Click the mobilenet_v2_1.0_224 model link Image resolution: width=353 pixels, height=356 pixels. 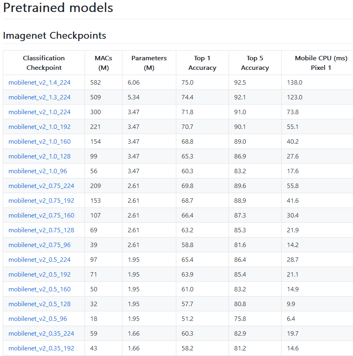click(39, 112)
